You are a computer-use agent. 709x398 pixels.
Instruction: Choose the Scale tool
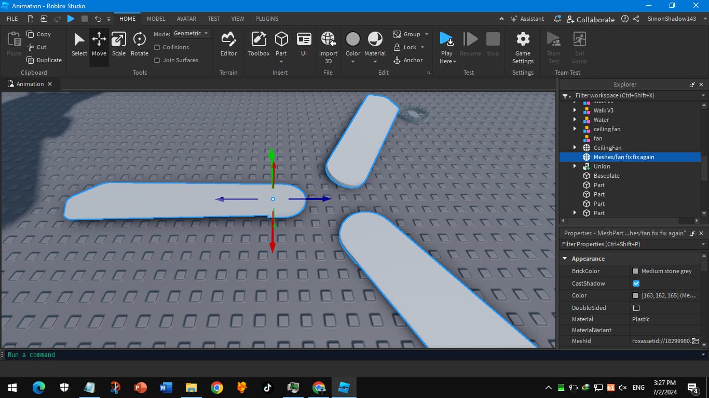[x=119, y=45]
